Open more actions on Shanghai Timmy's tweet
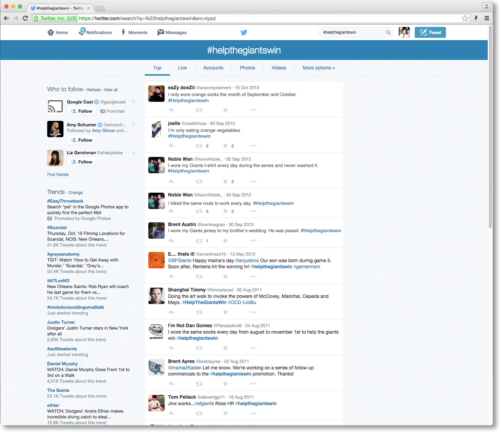 click(x=253, y=312)
